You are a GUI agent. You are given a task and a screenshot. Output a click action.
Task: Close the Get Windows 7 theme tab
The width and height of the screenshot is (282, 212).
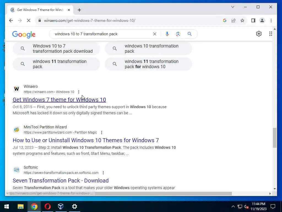pos(69,10)
